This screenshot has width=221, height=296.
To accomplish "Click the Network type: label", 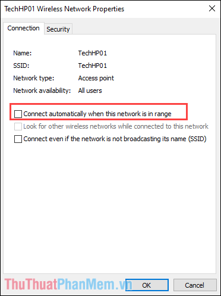I will coord(34,78).
